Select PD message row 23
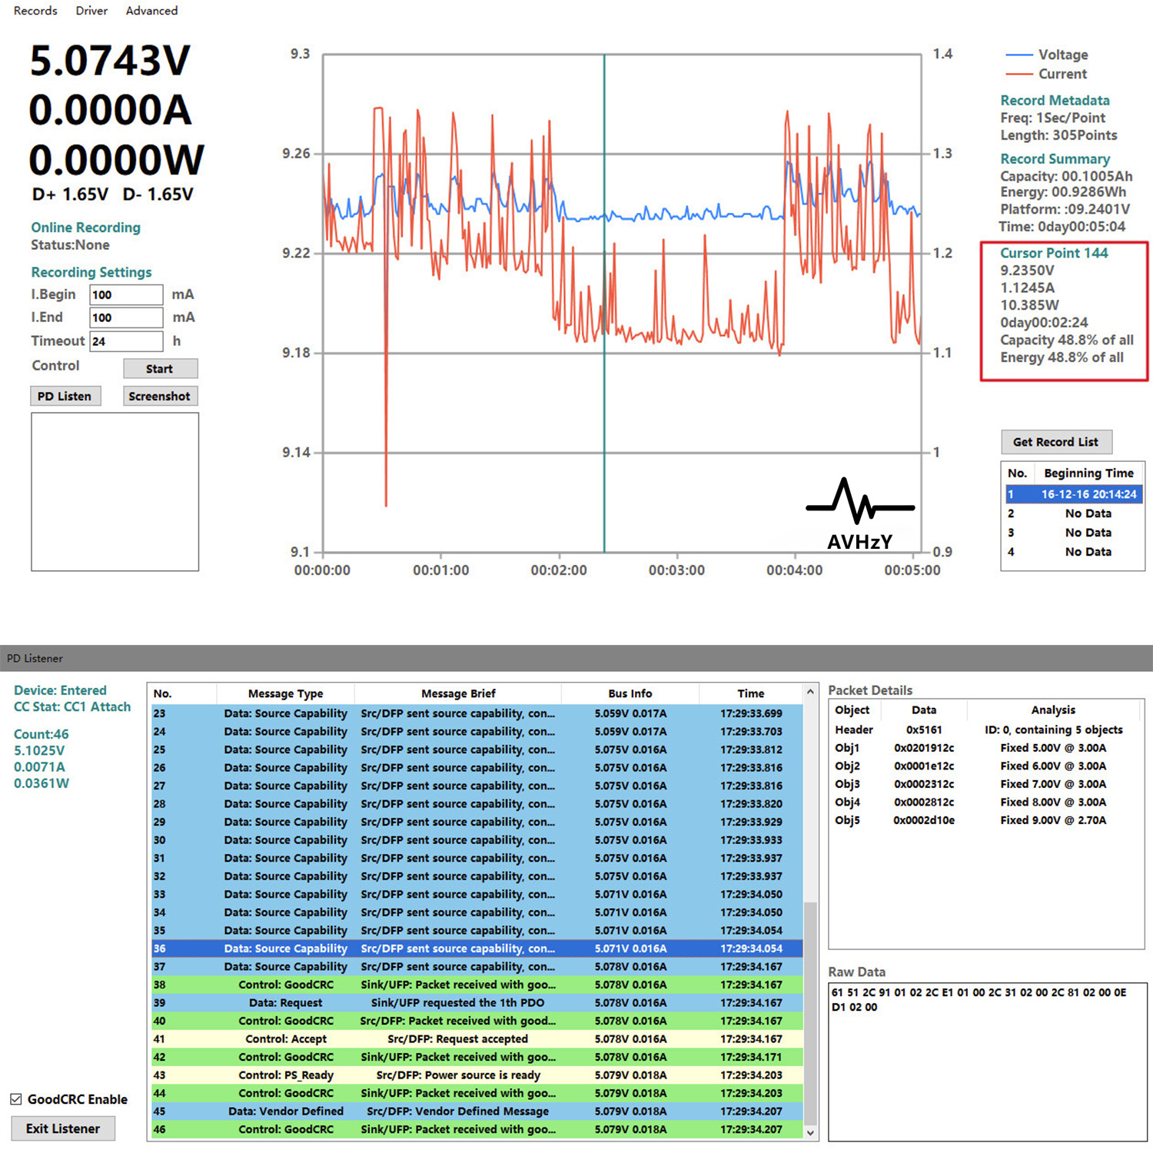Viewport: 1153px width, 1153px height. [477, 713]
